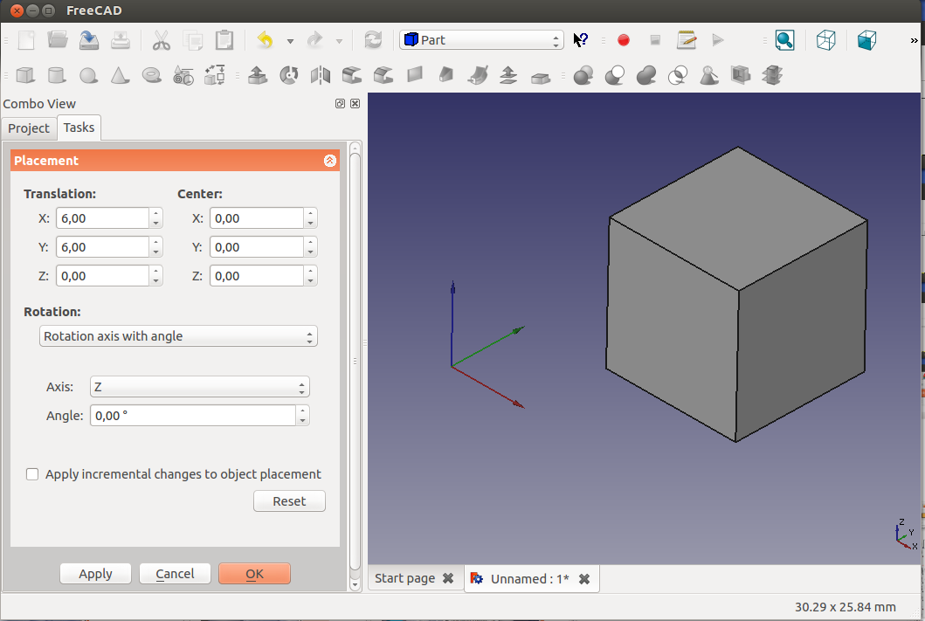Open the Rotation axis with angle dropdown
This screenshot has height=621, width=925.
(x=178, y=336)
